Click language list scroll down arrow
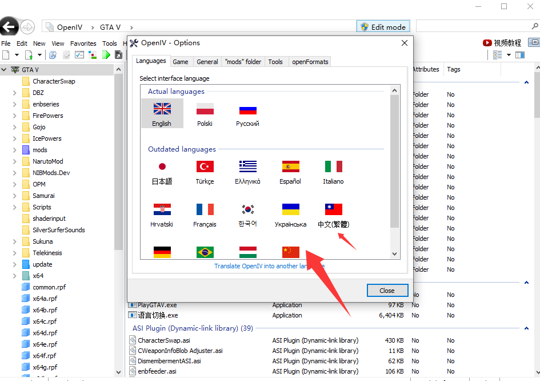Image resolution: width=540 pixels, height=381 pixels. (395, 254)
